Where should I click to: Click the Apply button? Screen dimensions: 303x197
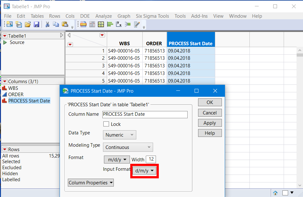[210, 123]
